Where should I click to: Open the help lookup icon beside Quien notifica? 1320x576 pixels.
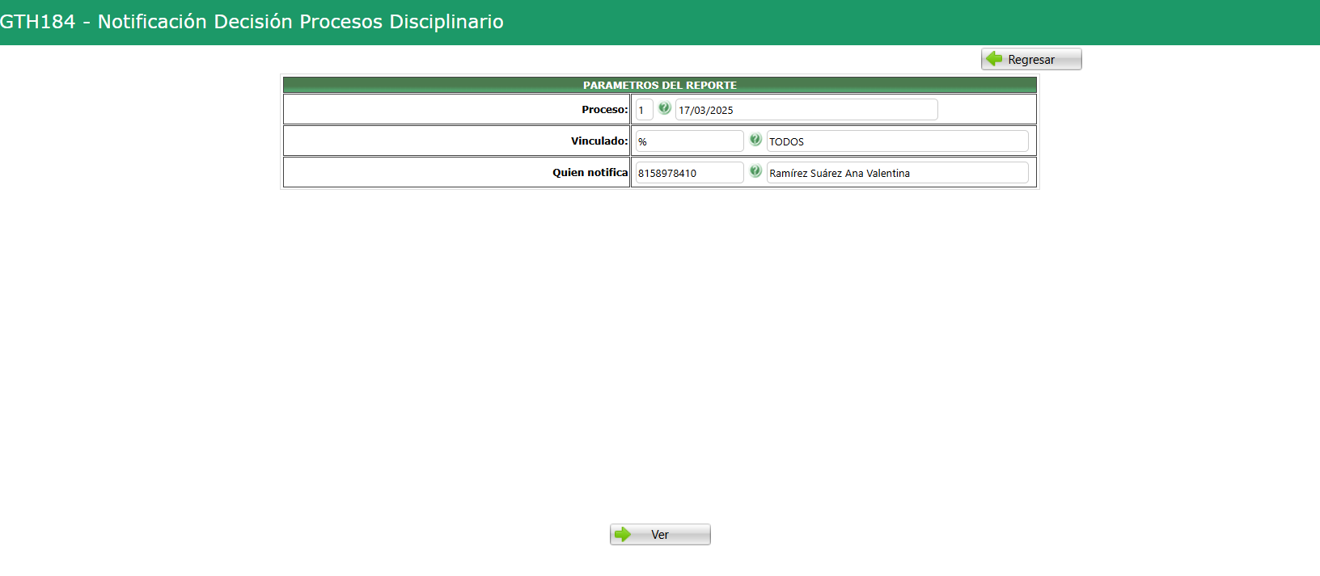[x=755, y=171]
